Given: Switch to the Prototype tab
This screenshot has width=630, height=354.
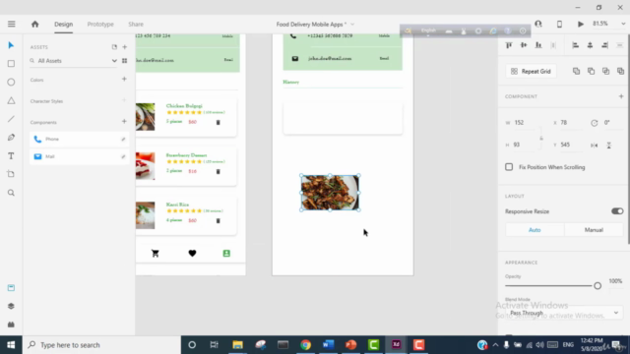Looking at the screenshot, I should tap(100, 24).
